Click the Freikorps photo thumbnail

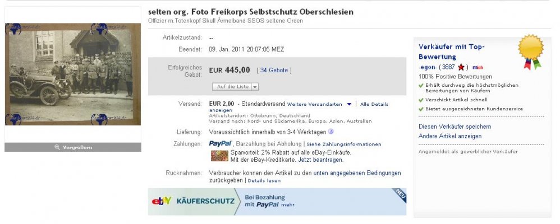pyautogui.click(x=73, y=74)
